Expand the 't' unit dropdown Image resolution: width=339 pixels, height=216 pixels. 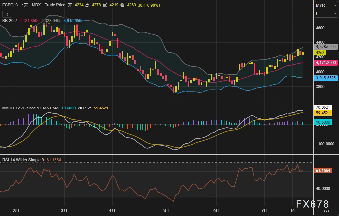coord(326,13)
